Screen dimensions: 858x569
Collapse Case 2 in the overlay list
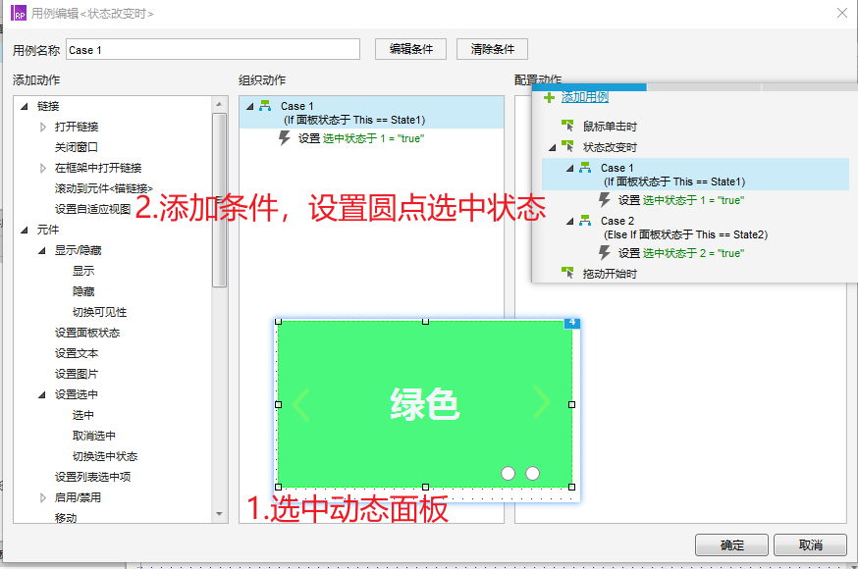[x=569, y=221]
